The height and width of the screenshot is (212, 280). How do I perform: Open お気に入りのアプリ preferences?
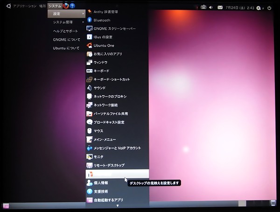click(x=117, y=54)
